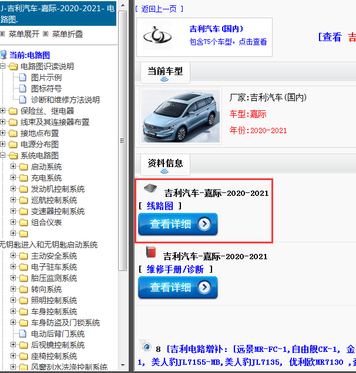Click the Geely logo image

[x=157, y=36]
